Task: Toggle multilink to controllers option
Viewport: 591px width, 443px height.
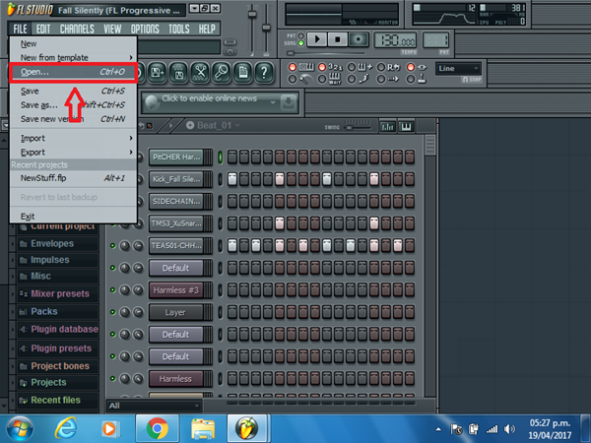Action: pyautogui.click(x=411, y=79)
